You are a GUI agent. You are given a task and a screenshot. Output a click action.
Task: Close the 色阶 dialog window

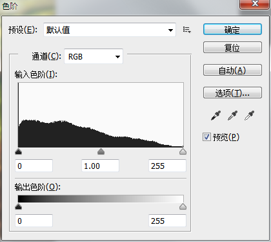click(255, 4)
